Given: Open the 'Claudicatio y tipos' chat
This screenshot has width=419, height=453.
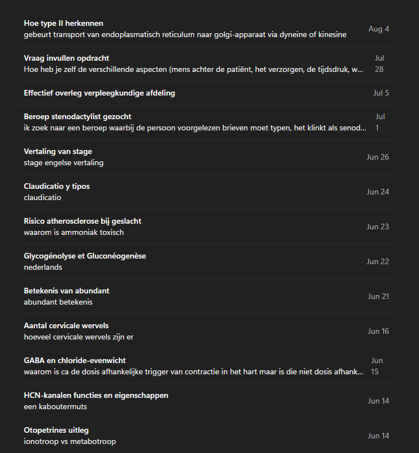Looking at the screenshot, I should [57, 187].
